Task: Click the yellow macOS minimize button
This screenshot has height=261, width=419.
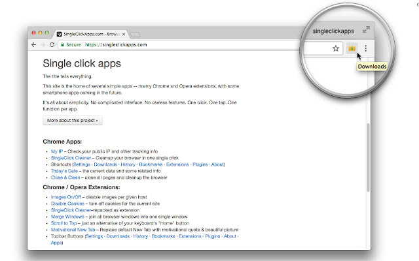Action: (40, 33)
